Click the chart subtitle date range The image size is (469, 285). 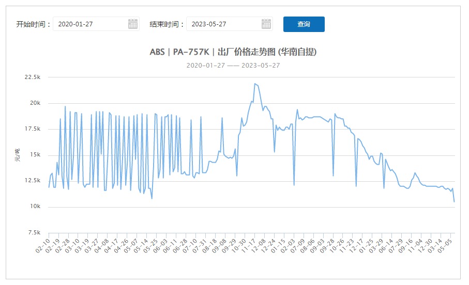pos(233,66)
